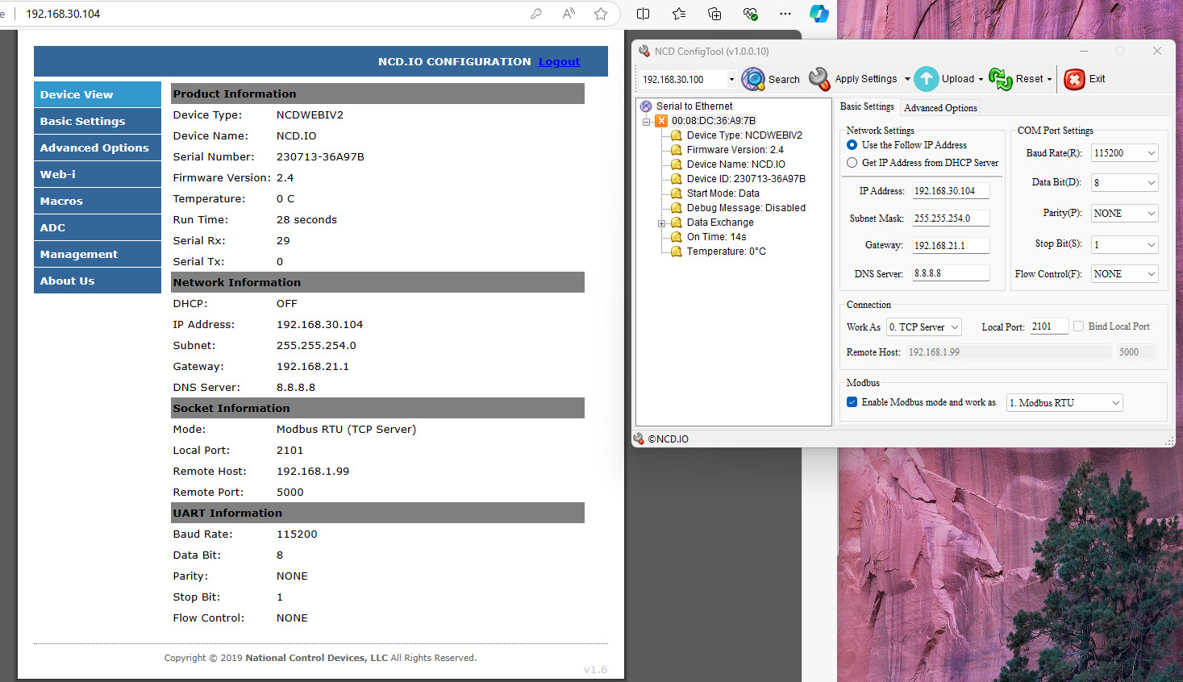The height and width of the screenshot is (682, 1183).
Task: Open the Copilot icon in browser toolbar
Action: 819,14
